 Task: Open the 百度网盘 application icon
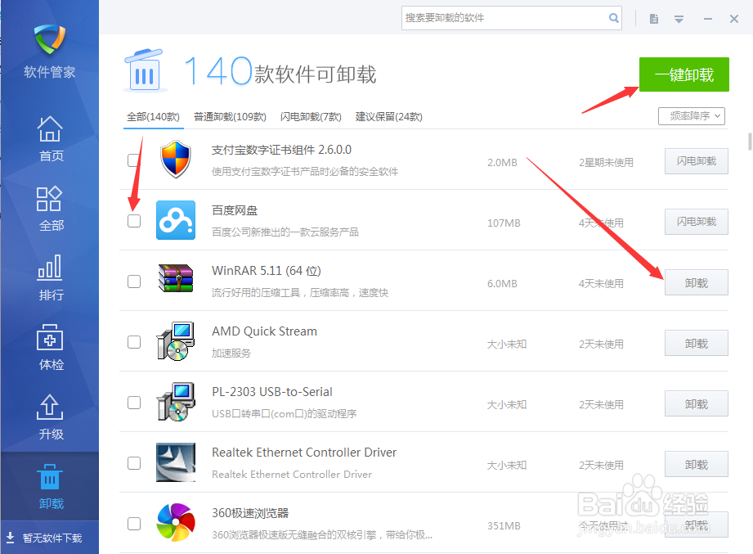pyautogui.click(x=176, y=221)
